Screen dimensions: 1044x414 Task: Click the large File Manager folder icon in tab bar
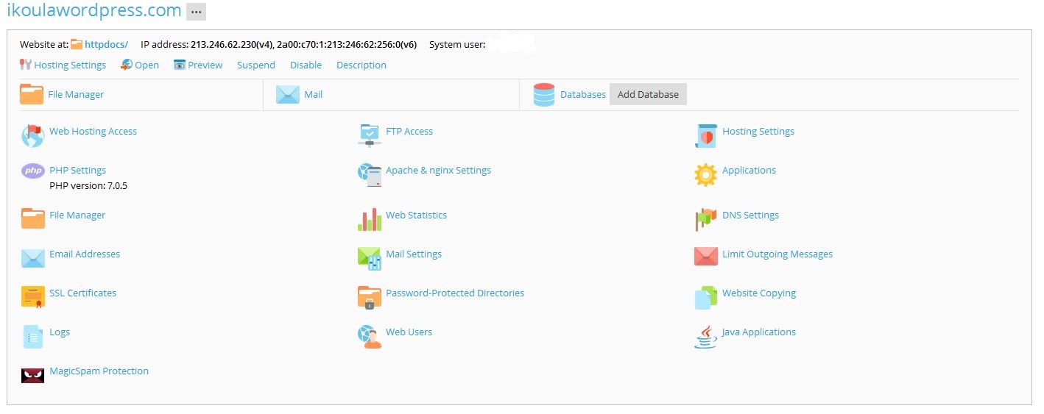coord(32,94)
